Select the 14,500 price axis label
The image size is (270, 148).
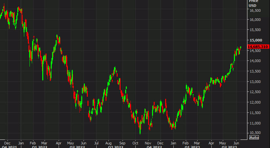[x=255, y=51]
